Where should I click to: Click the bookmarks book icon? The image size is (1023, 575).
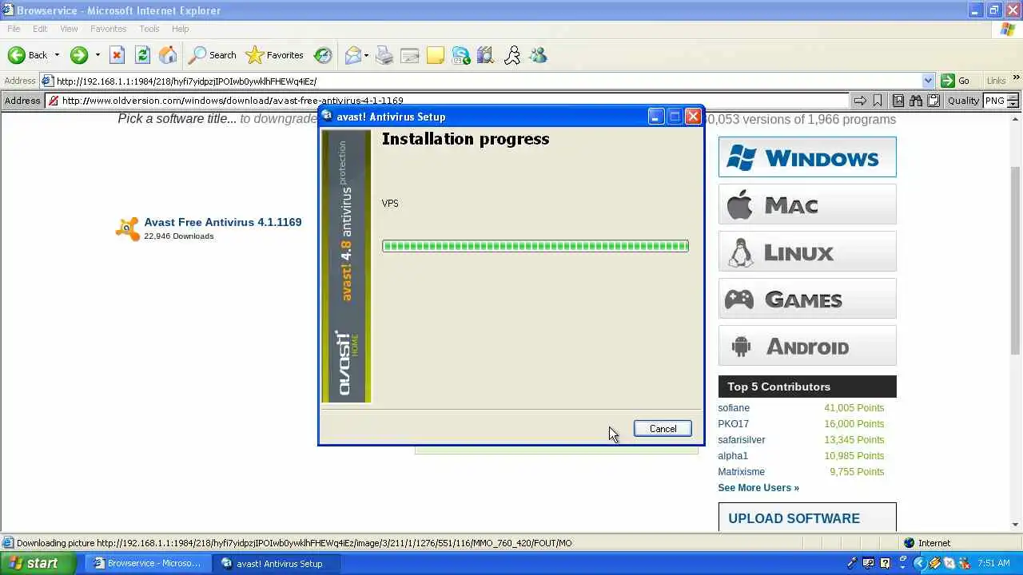click(x=898, y=101)
